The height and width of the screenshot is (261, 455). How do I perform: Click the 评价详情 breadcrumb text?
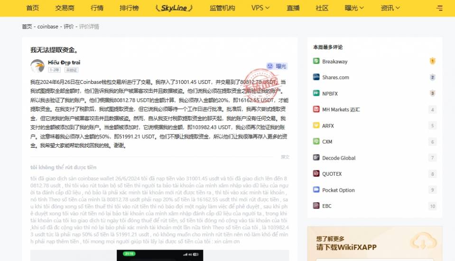click(x=89, y=27)
